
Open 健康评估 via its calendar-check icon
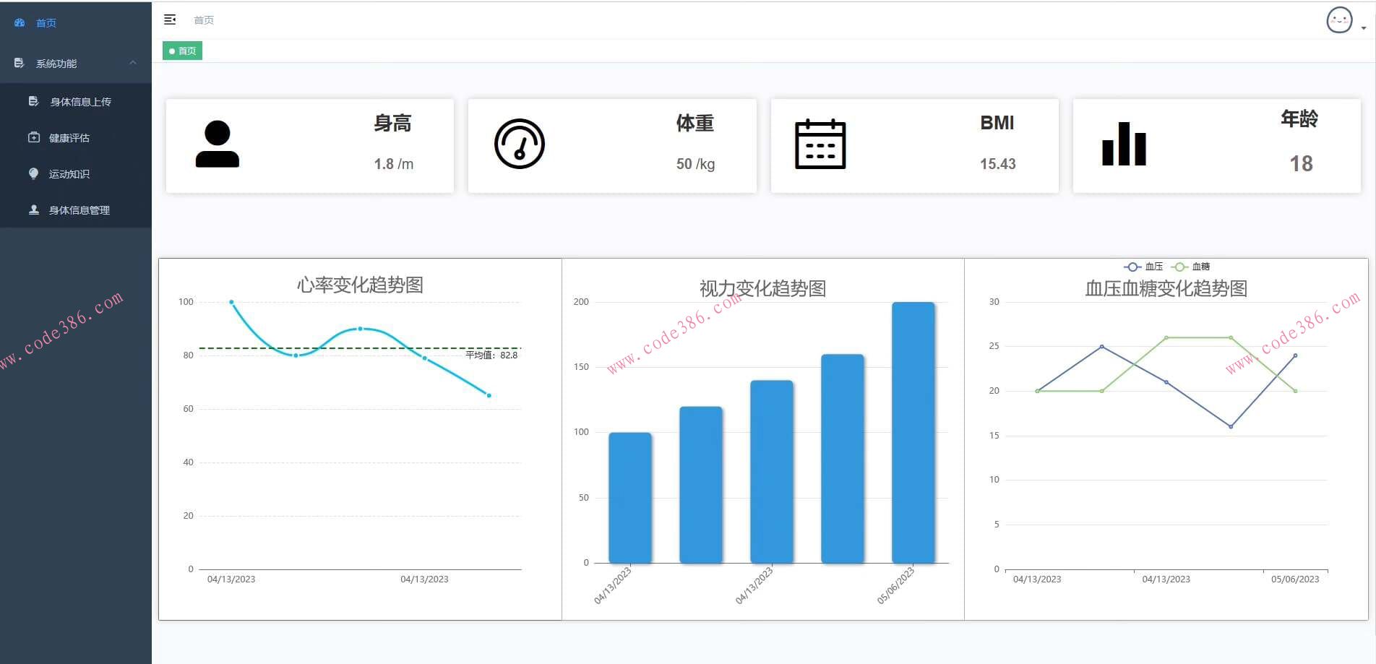(33, 137)
